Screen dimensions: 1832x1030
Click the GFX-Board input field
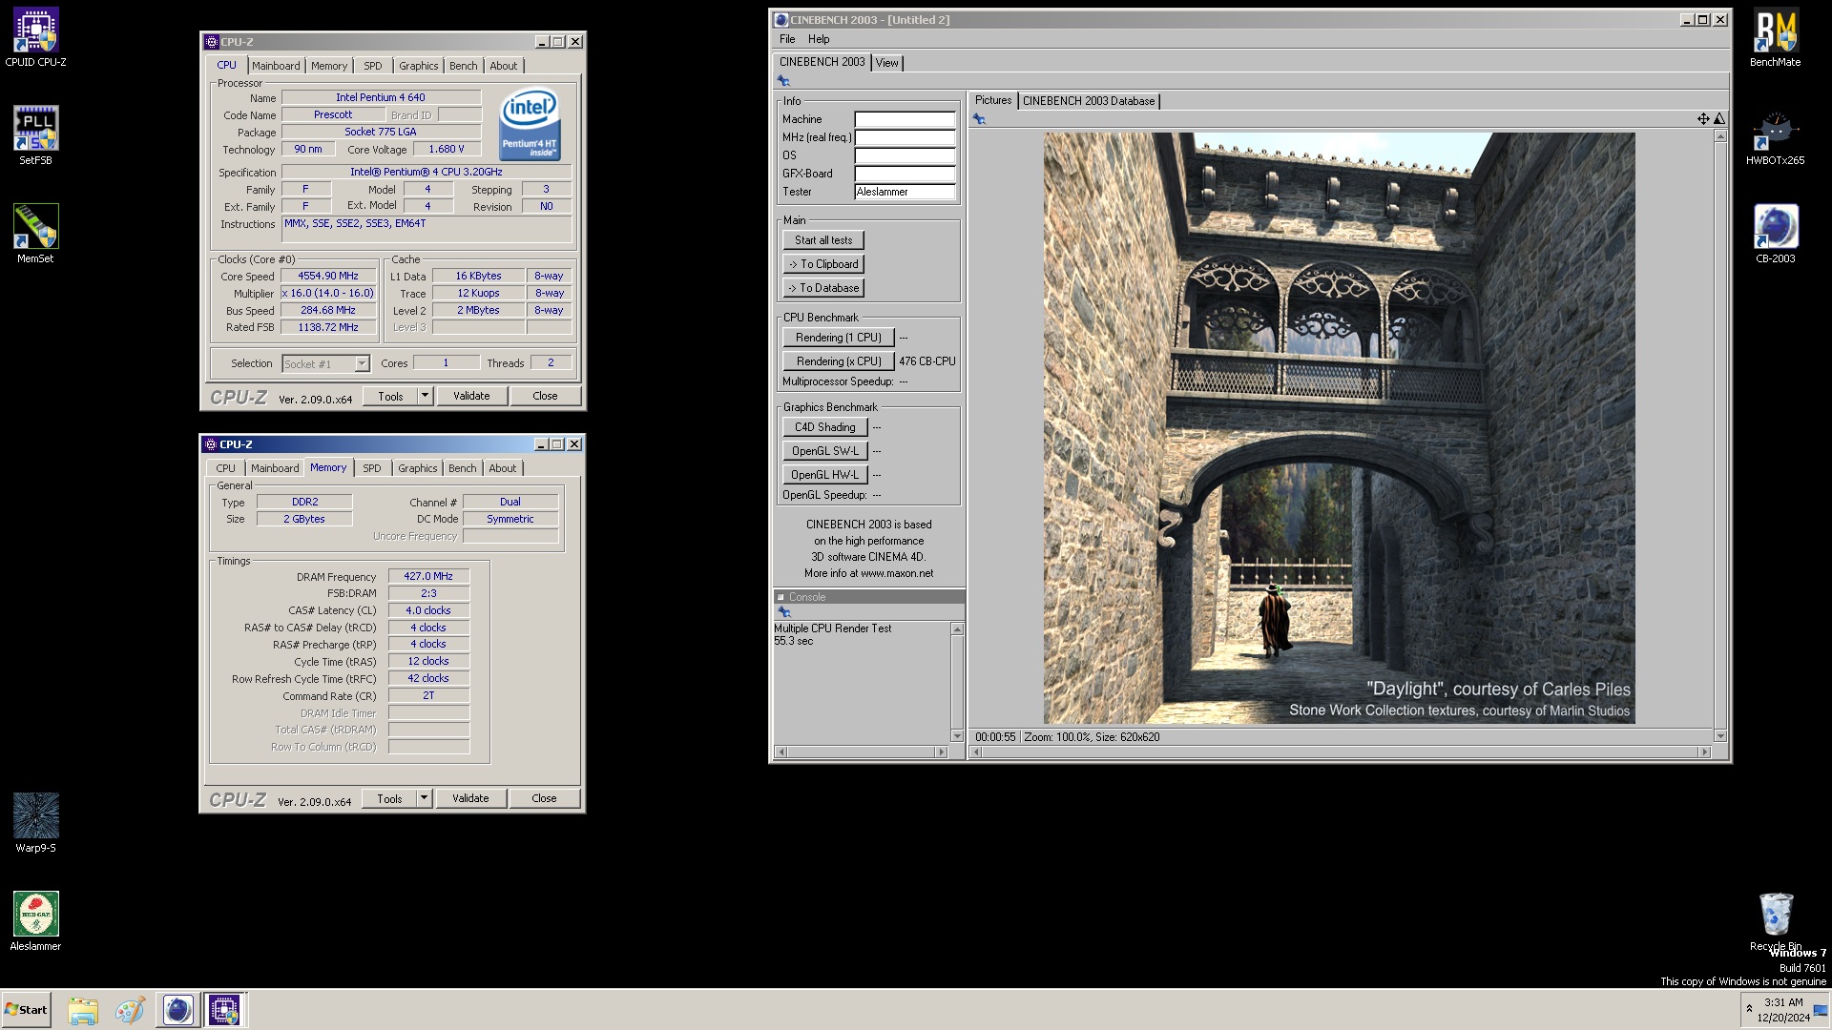pyautogui.click(x=905, y=175)
